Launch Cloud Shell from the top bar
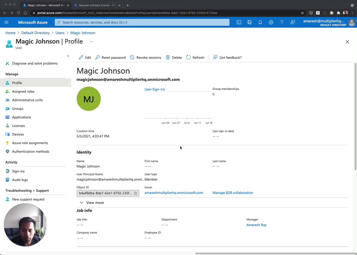Screen dimensions: 357x255 tap(238, 22)
